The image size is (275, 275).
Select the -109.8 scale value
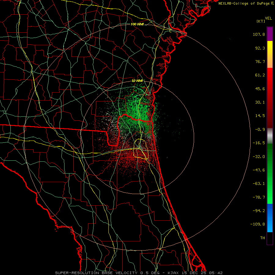(258, 224)
